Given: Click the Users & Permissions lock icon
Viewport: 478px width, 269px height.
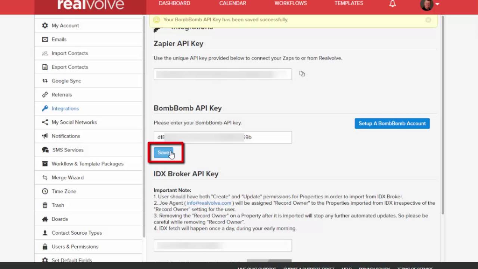Looking at the screenshot, I should pyautogui.click(x=45, y=247).
